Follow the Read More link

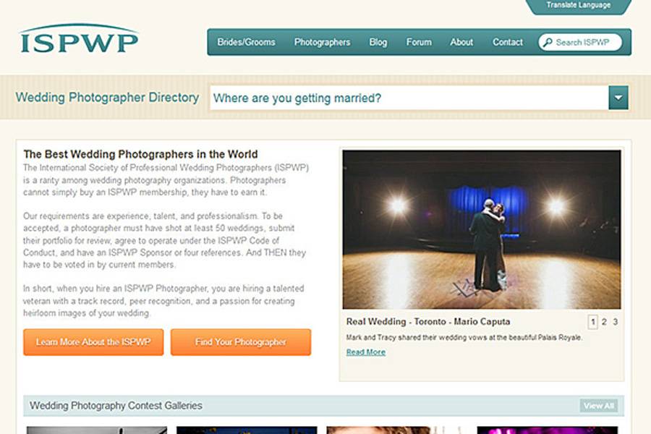click(x=366, y=352)
